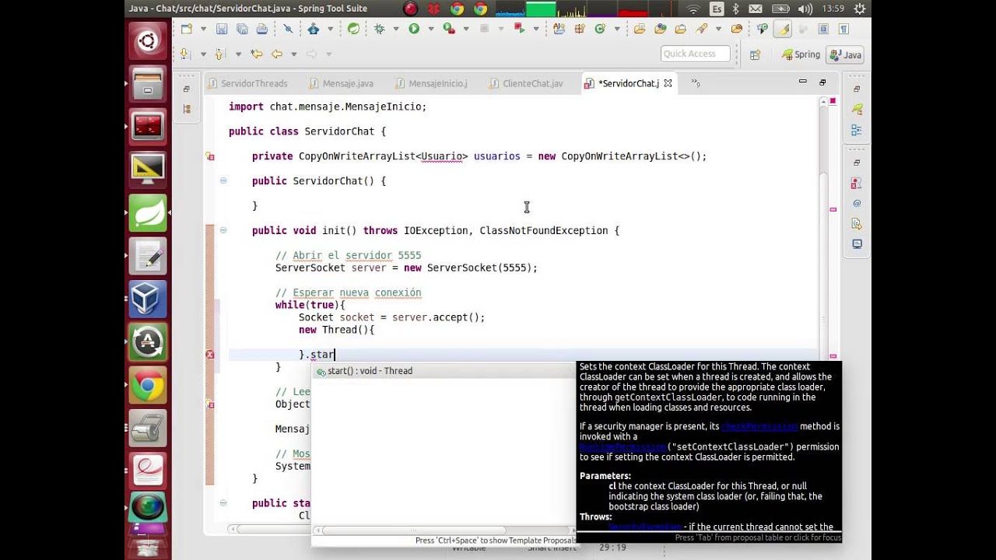The image size is (996, 560).
Task: Open the New wizard dropdown arrow
Action: tap(203, 29)
